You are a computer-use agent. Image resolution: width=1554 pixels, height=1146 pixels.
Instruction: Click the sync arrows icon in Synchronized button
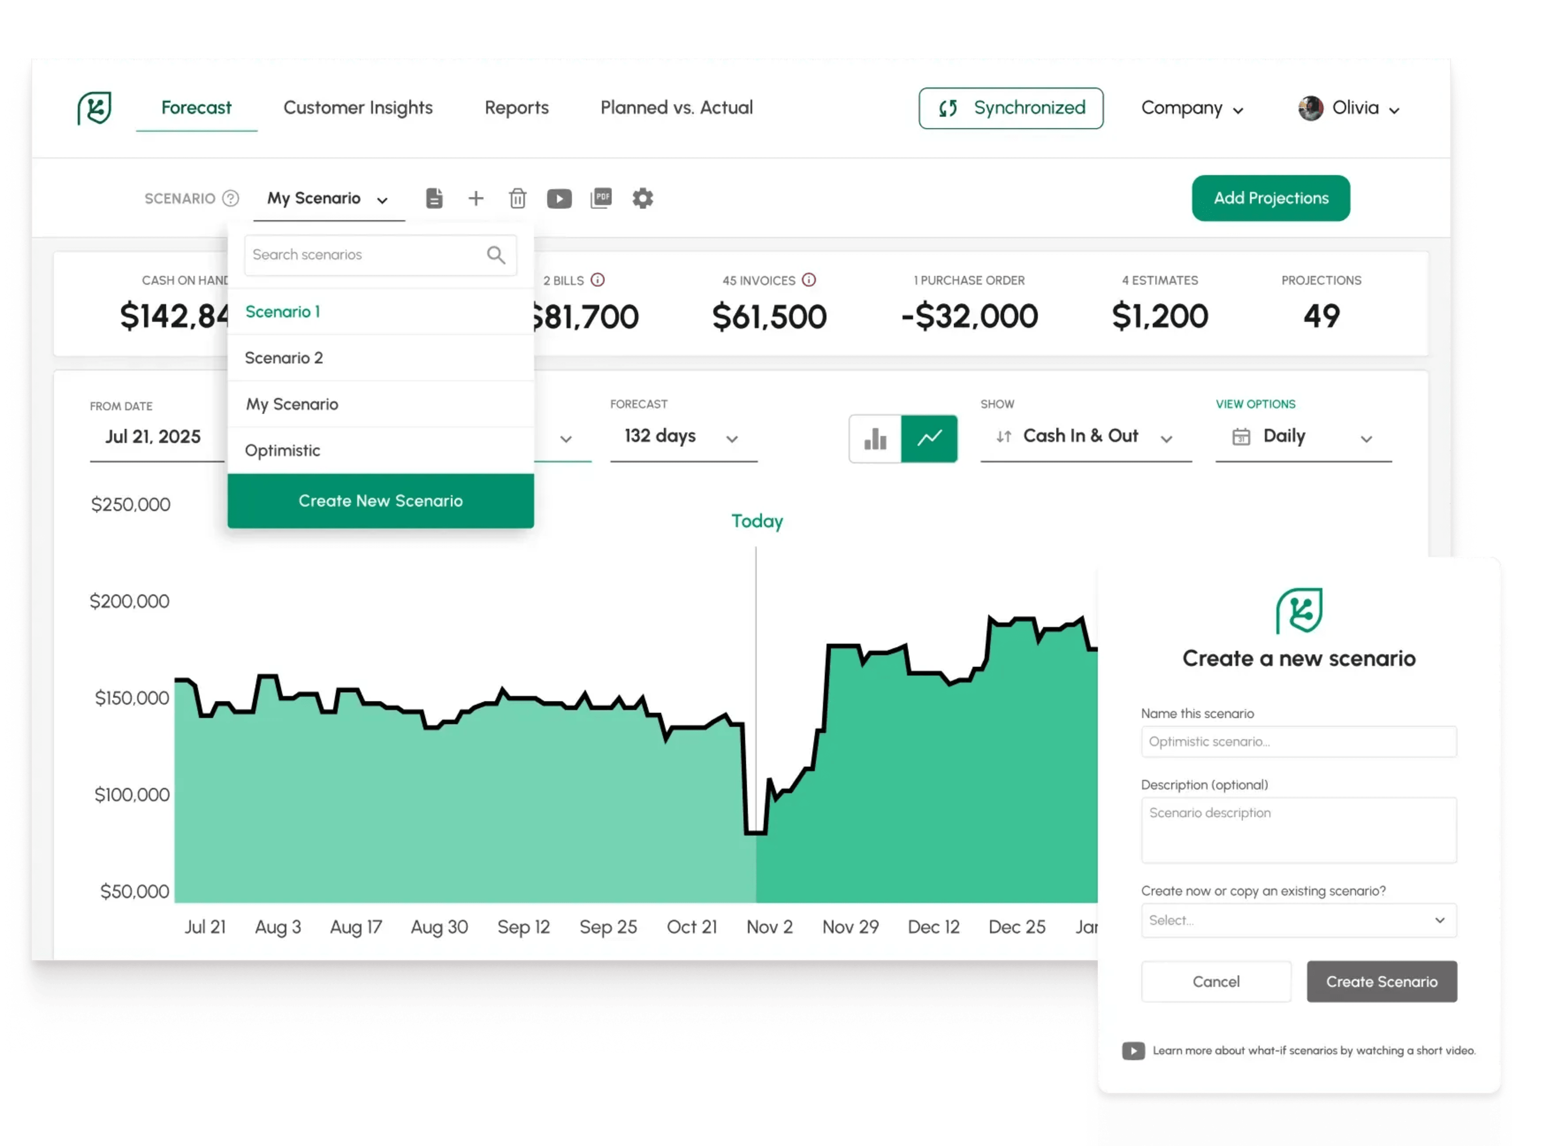click(948, 108)
